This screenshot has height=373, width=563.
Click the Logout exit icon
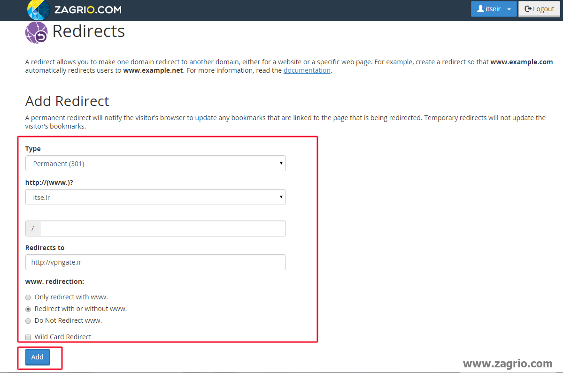click(x=528, y=8)
